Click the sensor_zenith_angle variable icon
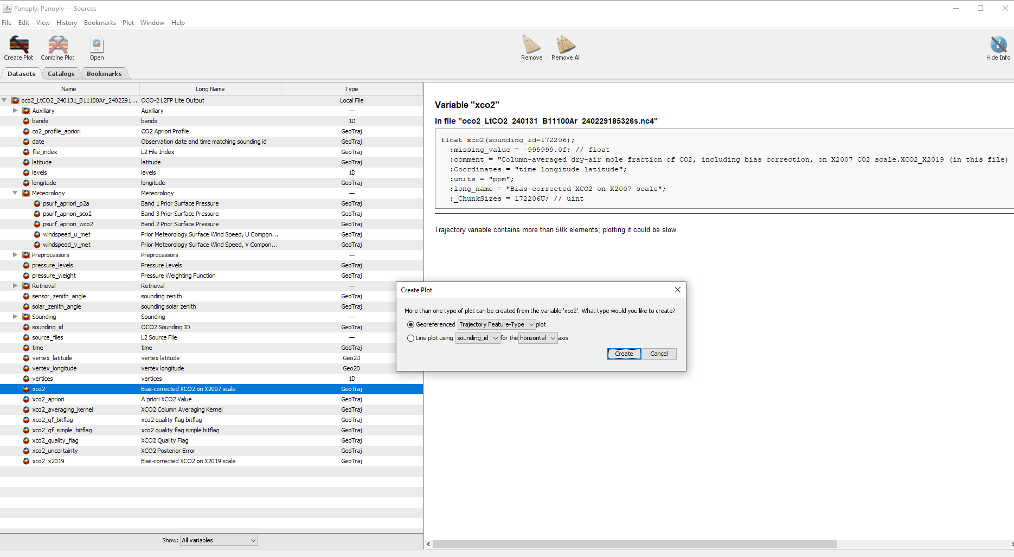This screenshot has width=1014, height=557. [26, 296]
